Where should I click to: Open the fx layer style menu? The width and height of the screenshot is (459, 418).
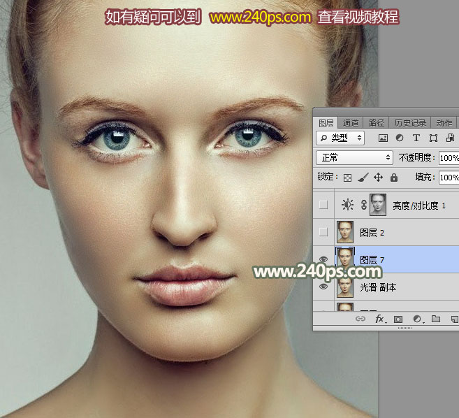pos(380,319)
